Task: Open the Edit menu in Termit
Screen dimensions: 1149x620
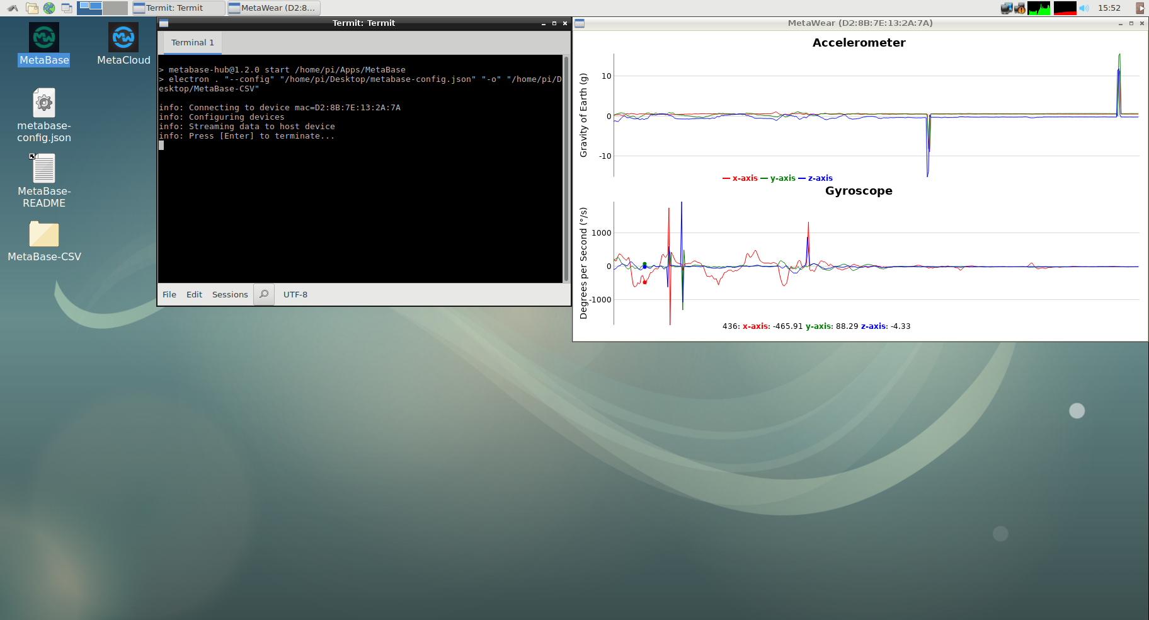Action: [194, 294]
